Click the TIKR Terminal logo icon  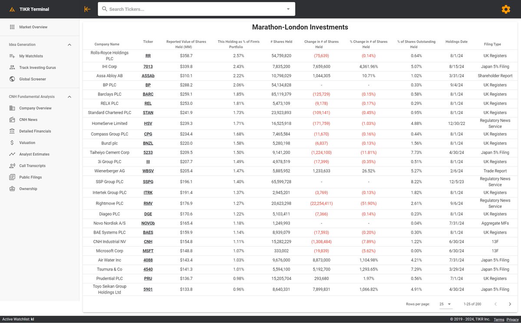[x=12, y=9]
